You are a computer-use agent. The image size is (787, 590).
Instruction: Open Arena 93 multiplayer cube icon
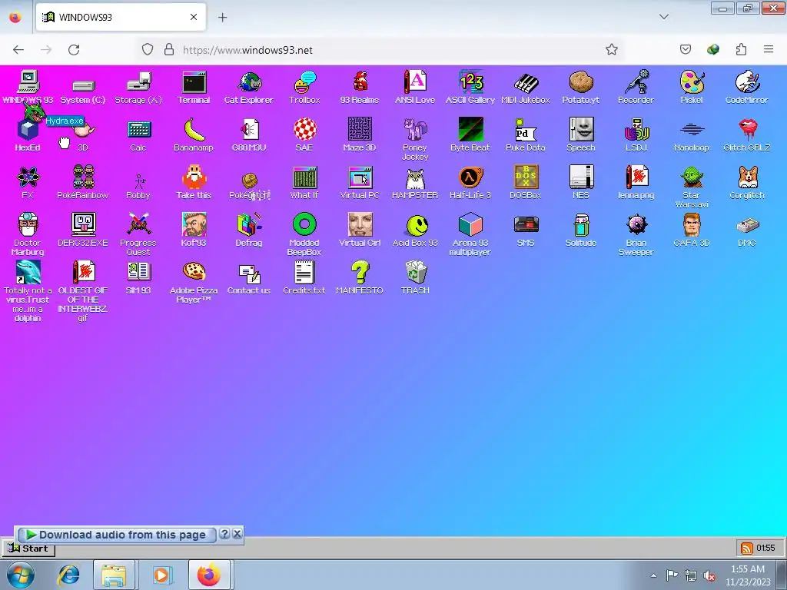click(x=470, y=225)
